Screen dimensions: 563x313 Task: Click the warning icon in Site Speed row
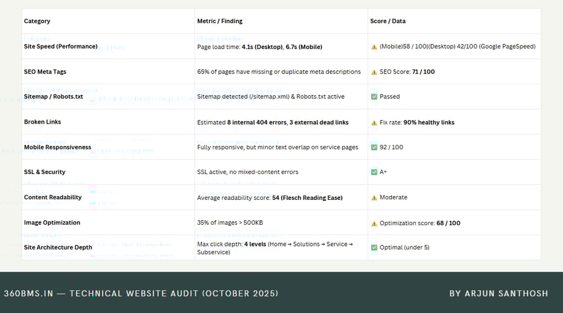pos(374,47)
